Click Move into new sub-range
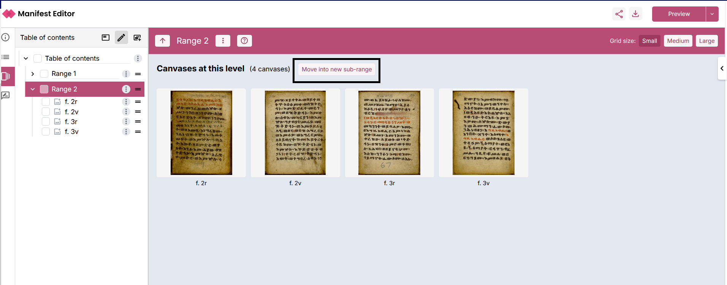This screenshot has height=285, width=727. [x=336, y=69]
